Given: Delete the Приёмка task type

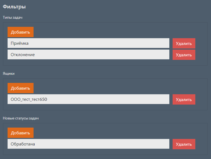Looking at the screenshot, I should [184, 43].
